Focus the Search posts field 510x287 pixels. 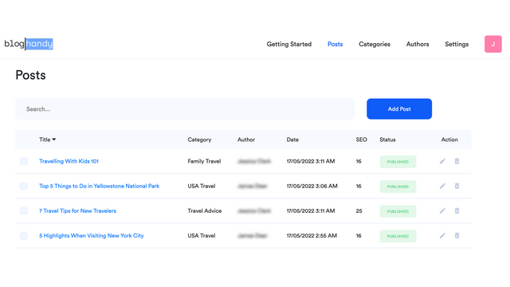click(x=184, y=108)
